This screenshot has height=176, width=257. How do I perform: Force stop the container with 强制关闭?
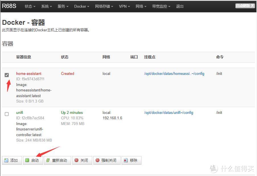pos(107,160)
